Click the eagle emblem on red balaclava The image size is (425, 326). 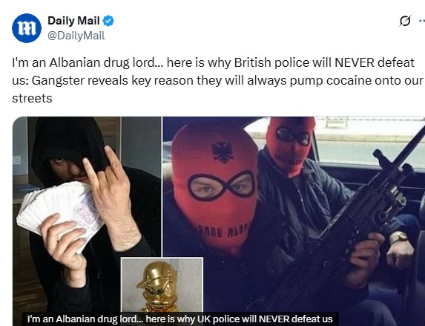point(223,151)
